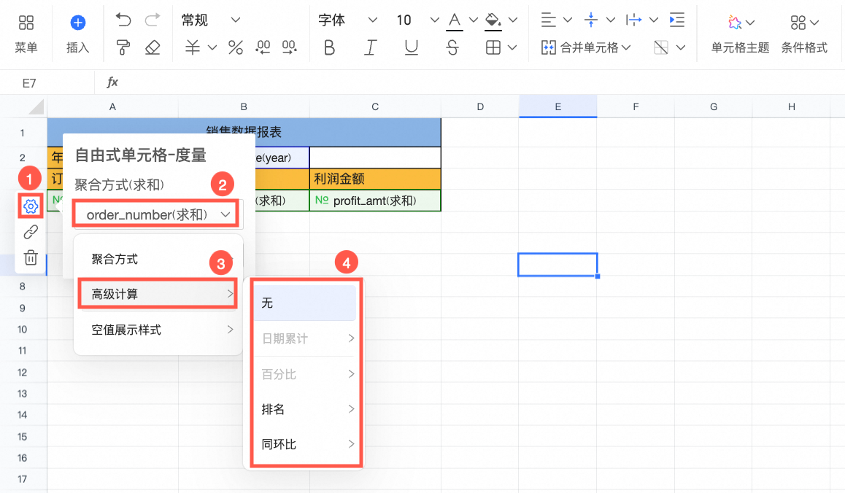Click the blue 插入 plus icon
The width and height of the screenshot is (845, 493).
point(77,23)
